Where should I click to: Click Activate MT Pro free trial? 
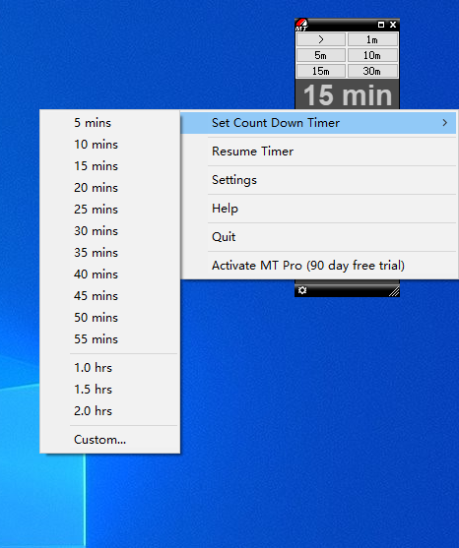[319, 266]
